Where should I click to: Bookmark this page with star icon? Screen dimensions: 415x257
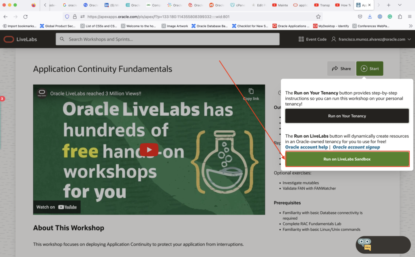(x=318, y=17)
